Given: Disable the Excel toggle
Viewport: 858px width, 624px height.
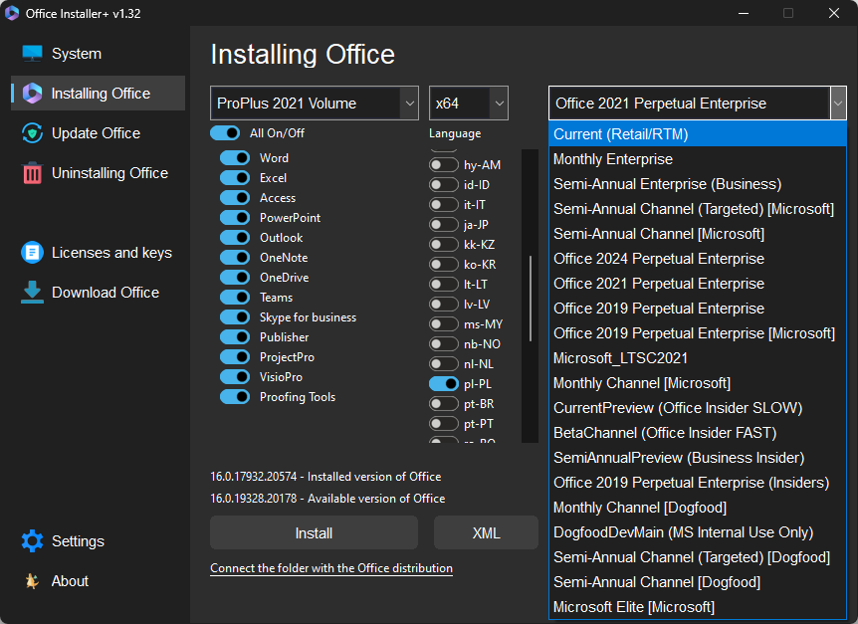Looking at the screenshot, I should (235, 178).
